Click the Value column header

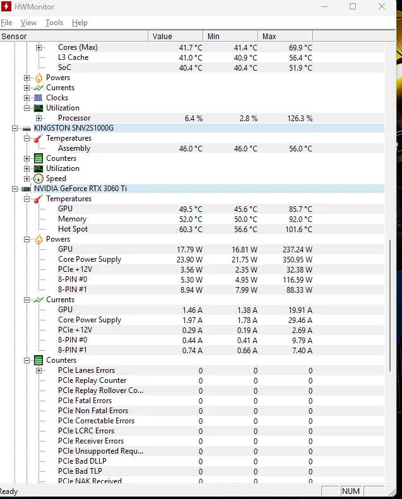coord(175,37)
